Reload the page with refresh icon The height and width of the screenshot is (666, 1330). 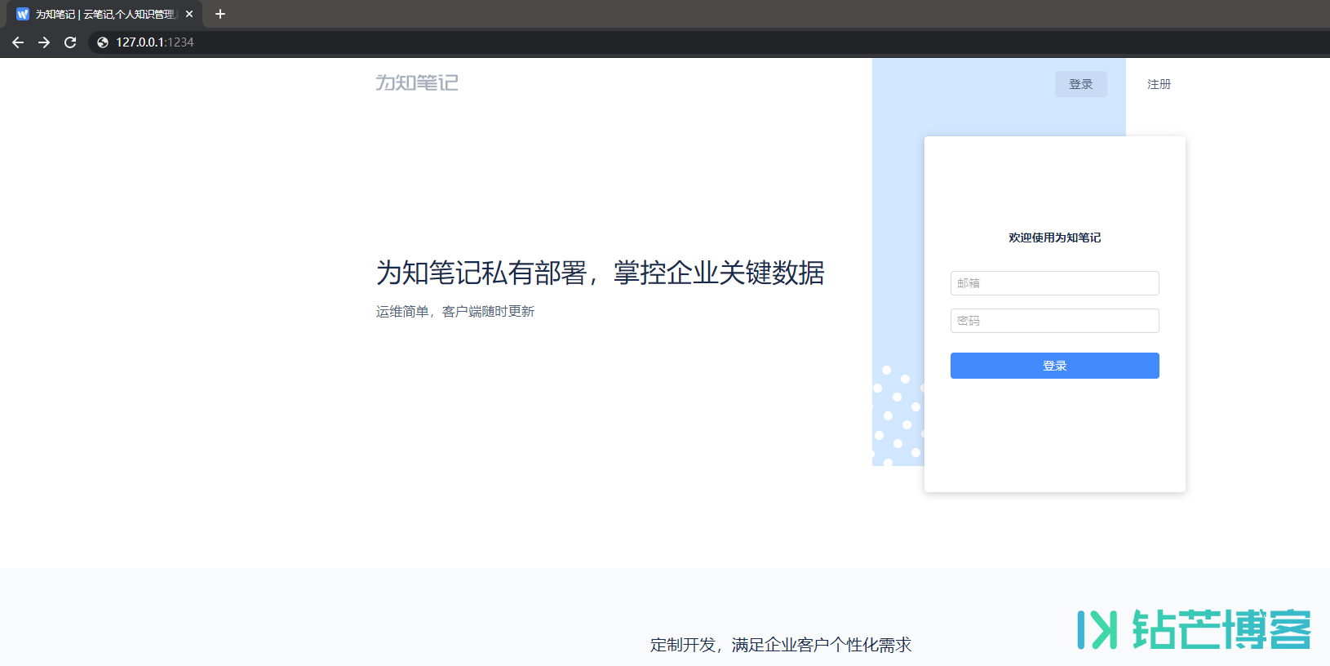coord(70,42)
